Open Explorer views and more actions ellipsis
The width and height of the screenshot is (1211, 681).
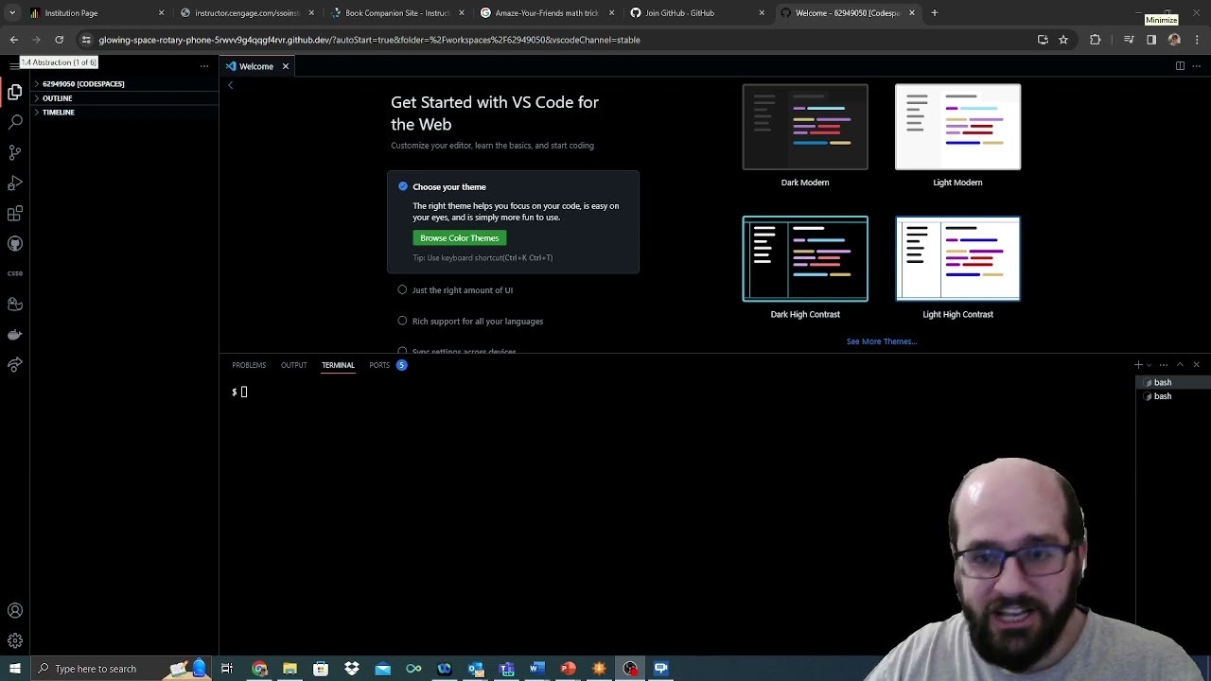click(x=203, y=66)
